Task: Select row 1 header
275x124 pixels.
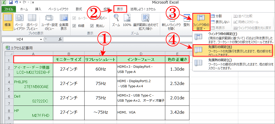Action: [x=9, y=60]
